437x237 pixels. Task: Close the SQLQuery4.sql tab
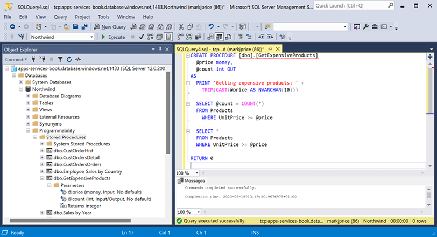278,49
